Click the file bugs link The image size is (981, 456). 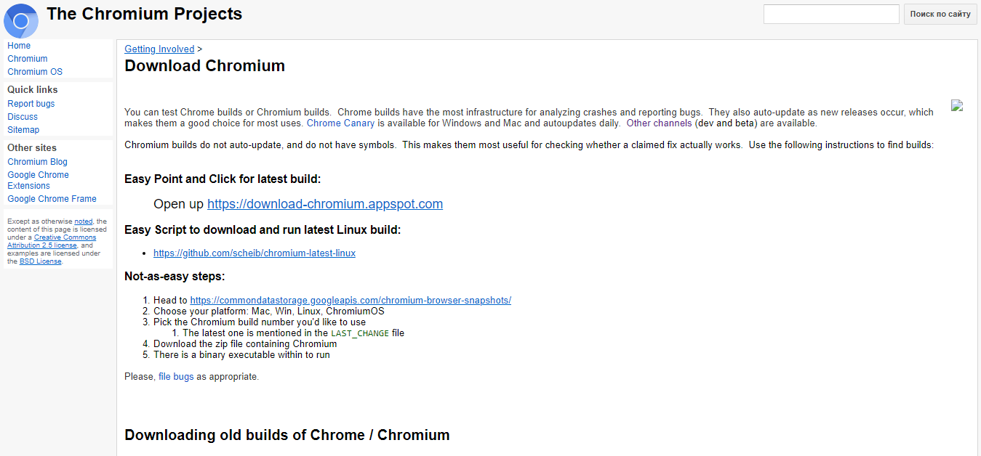click(177, 376)
